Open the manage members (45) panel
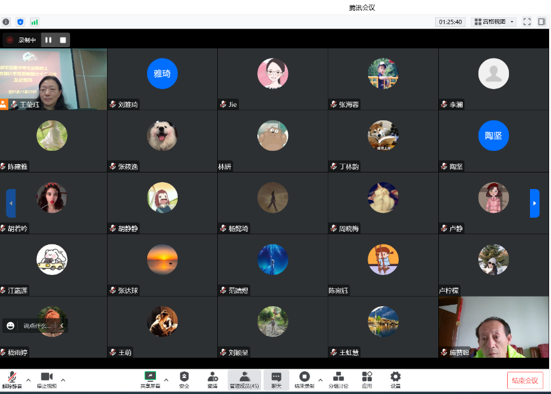Screen dimensions: 551x394 (245, 377)
